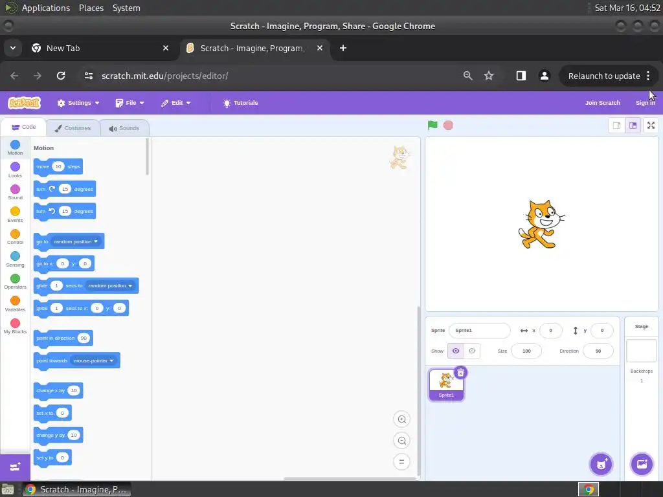
Task: Click the green flag to run
Action: point(432,125)
